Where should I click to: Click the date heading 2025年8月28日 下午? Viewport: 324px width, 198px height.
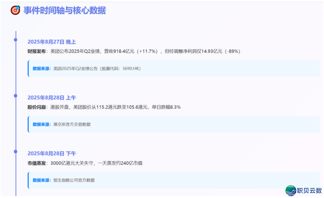click(52, 154)
